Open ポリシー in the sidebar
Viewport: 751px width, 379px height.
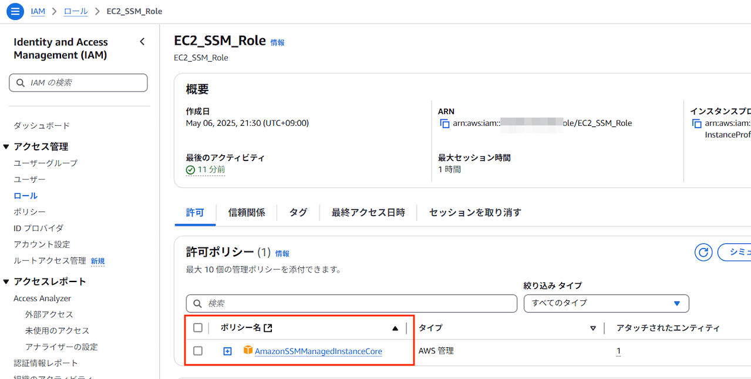click(x=29, y=212)
